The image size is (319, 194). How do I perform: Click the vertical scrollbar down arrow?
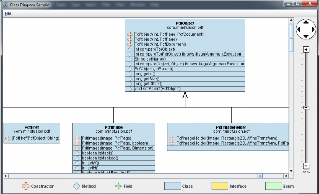coord(291,171)
